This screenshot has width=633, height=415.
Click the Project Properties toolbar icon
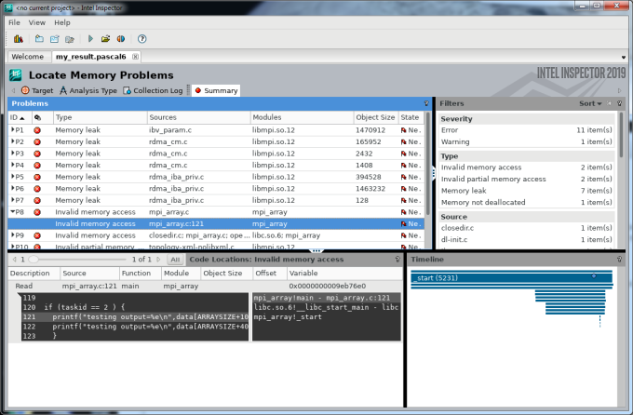(x=70, y=39)
